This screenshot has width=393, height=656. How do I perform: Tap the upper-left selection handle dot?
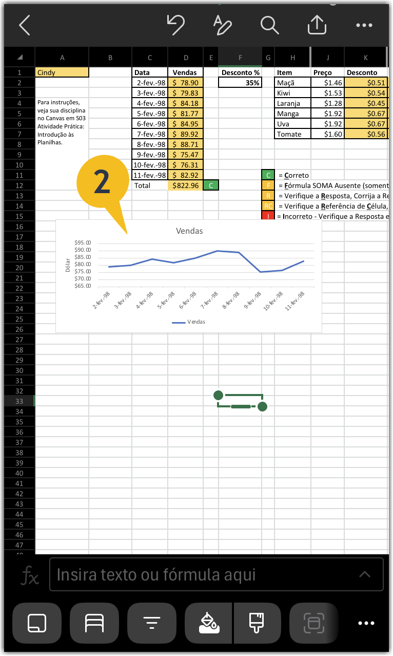(x=218, y=395)
